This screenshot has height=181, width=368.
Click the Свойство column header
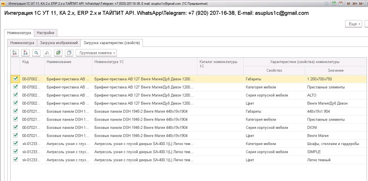click(274, 71)
